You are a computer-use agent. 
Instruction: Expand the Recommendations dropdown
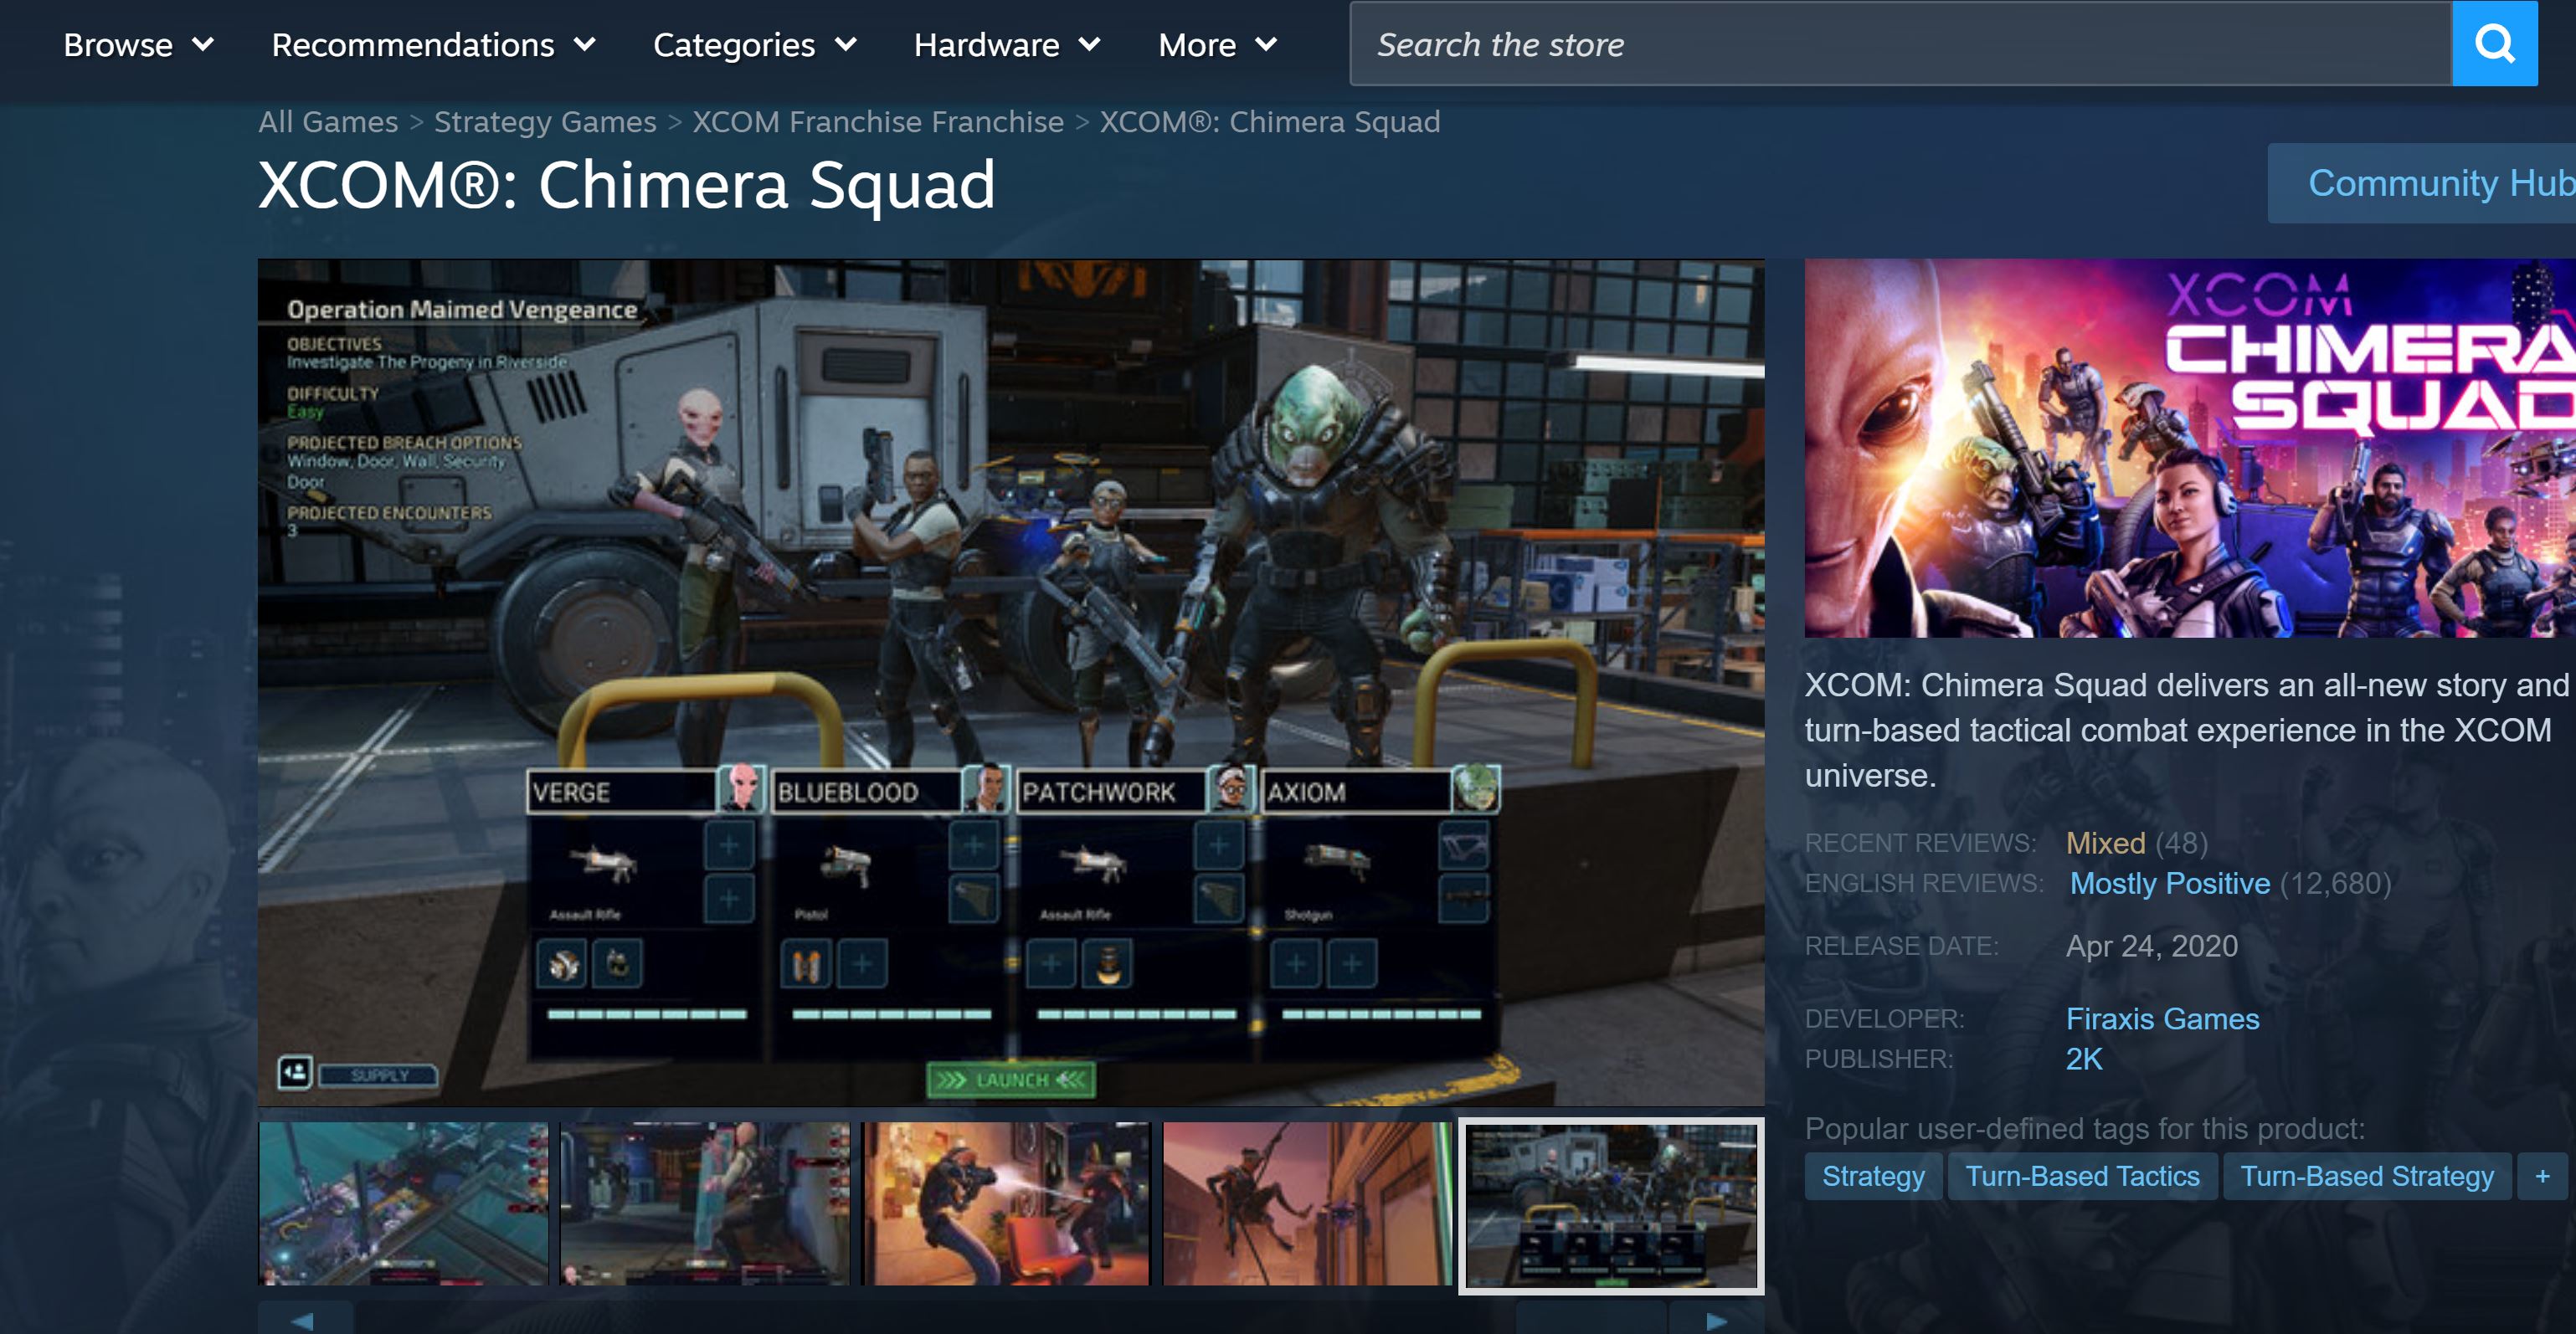[433, 45]
